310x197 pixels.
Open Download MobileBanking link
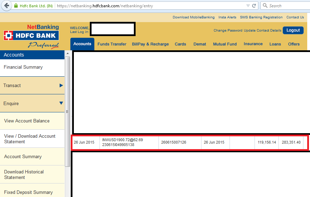193,17
